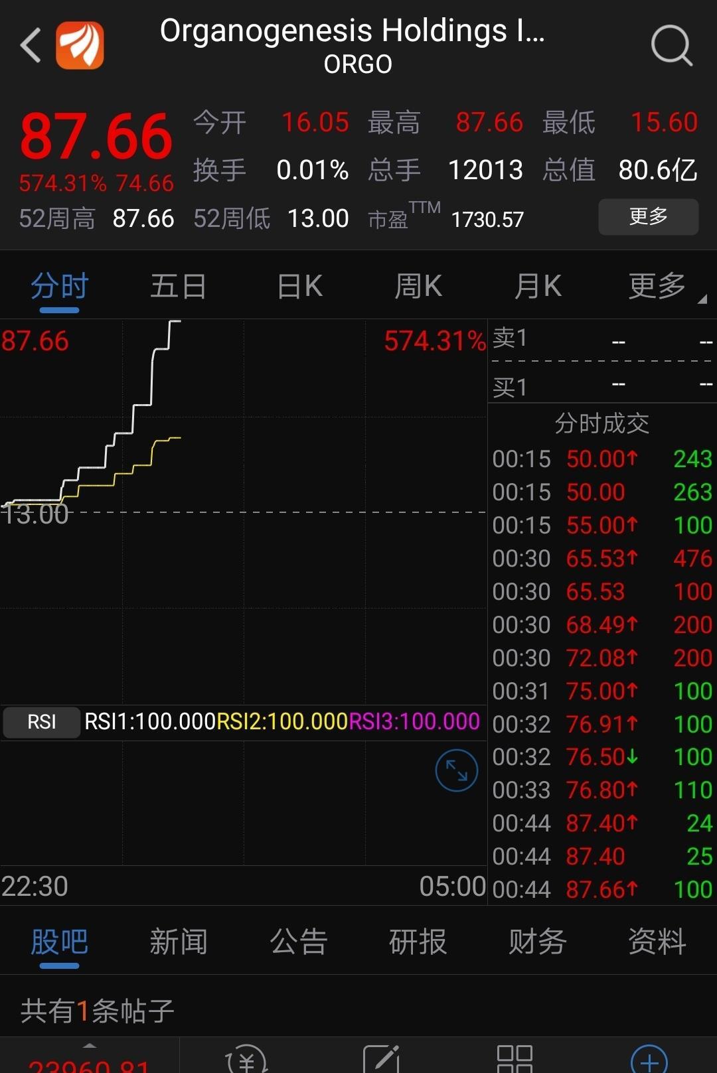The image size is (717, 1073).
Task: Open search with magnifier icon
Action: pos(671,45)
